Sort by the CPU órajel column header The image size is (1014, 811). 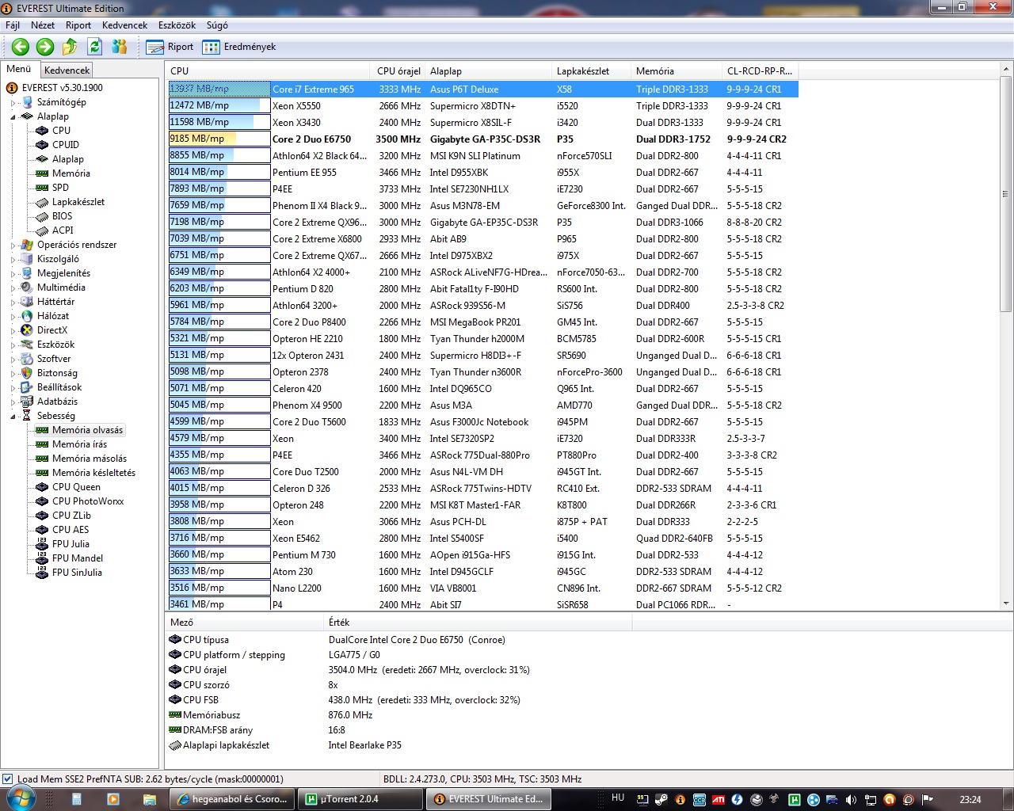tap(398, 70)
